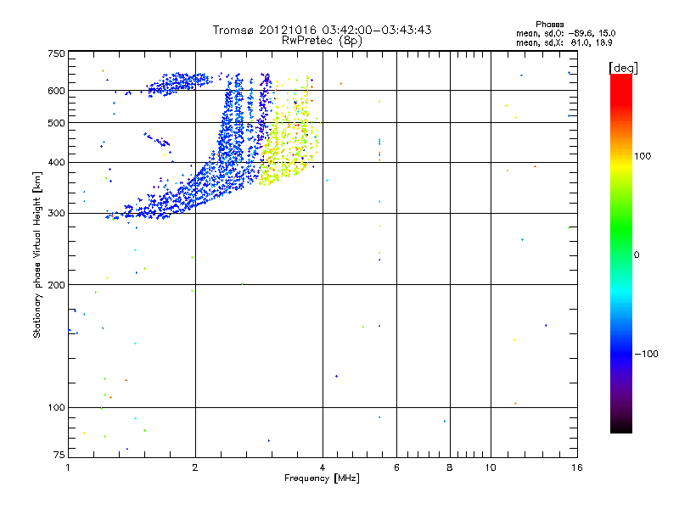Click the x-axis tick label '1'

(68, 467)
